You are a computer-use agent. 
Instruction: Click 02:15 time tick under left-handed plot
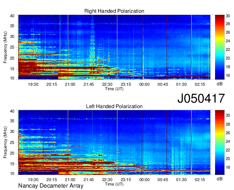[200, 180]
